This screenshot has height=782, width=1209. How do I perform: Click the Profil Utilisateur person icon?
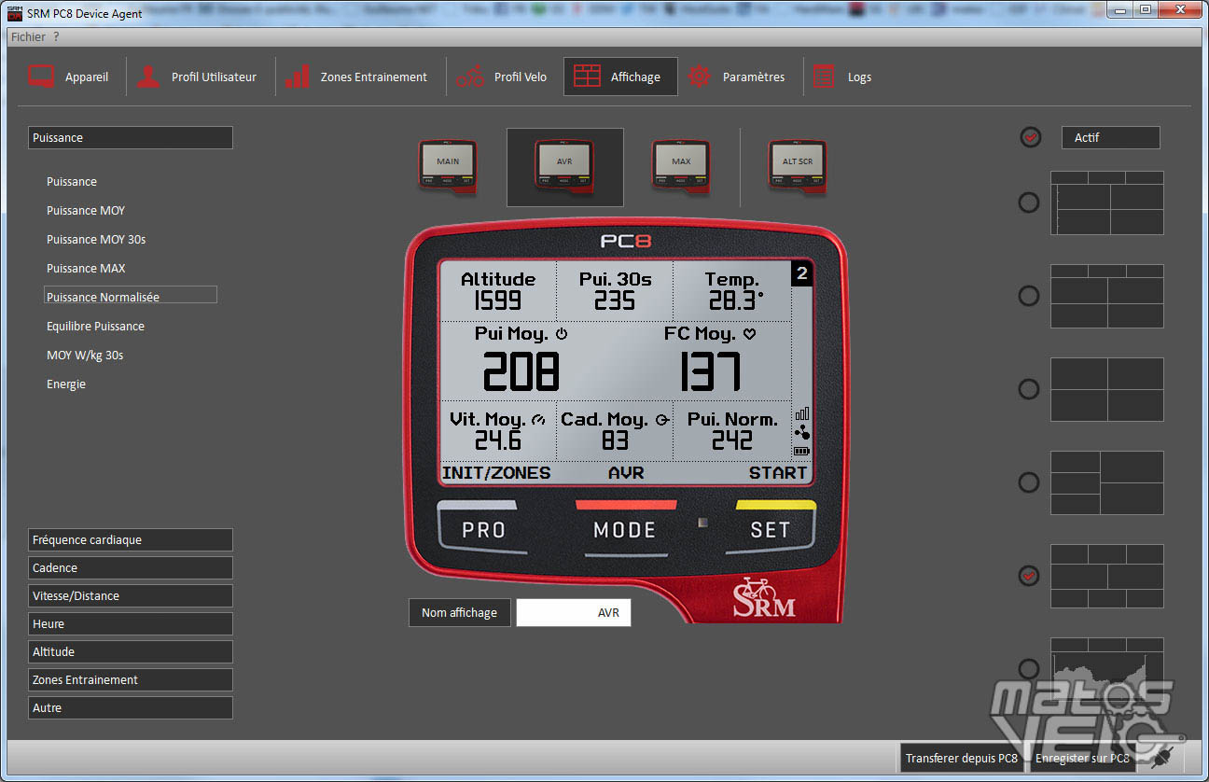click(147, 77)
